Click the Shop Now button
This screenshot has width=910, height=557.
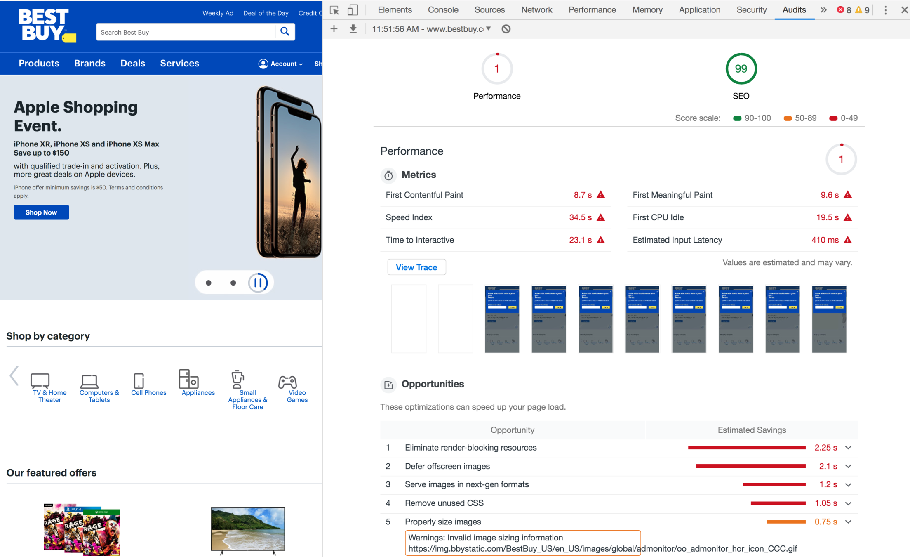41,212
